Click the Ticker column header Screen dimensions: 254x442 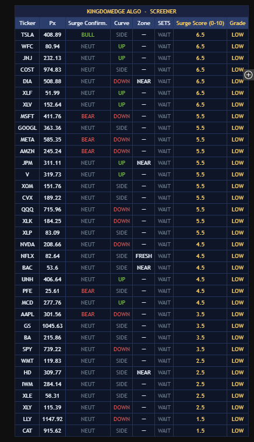(27, 23)
